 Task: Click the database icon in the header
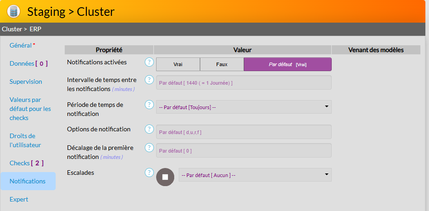coord(14,11)
